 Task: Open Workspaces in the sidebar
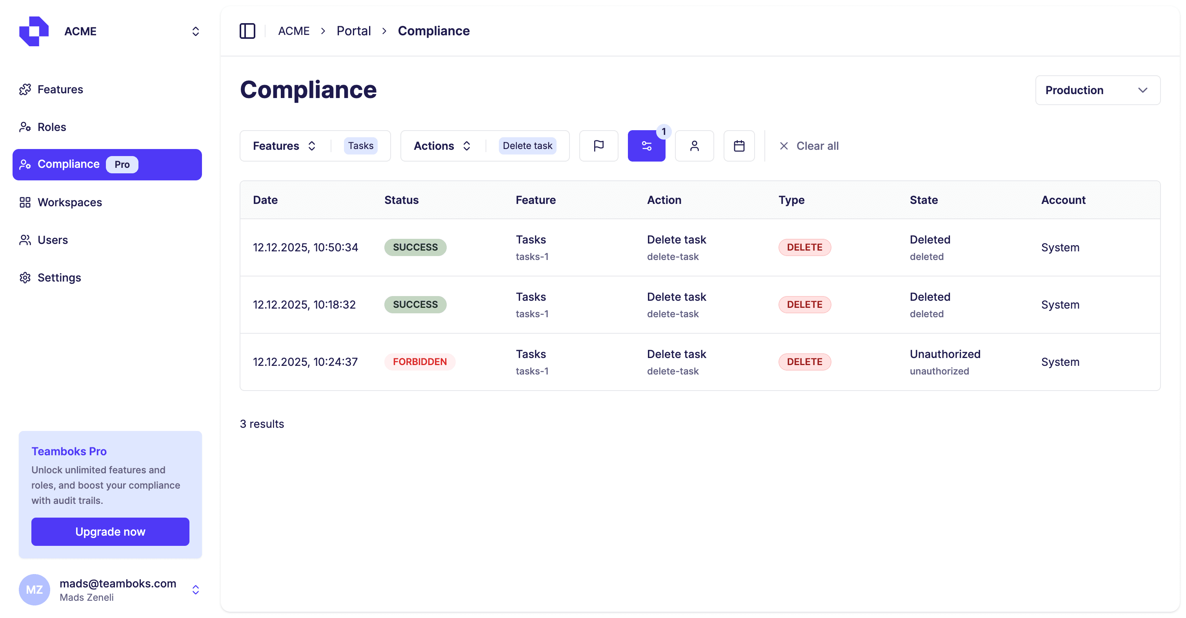coord(69,202)
